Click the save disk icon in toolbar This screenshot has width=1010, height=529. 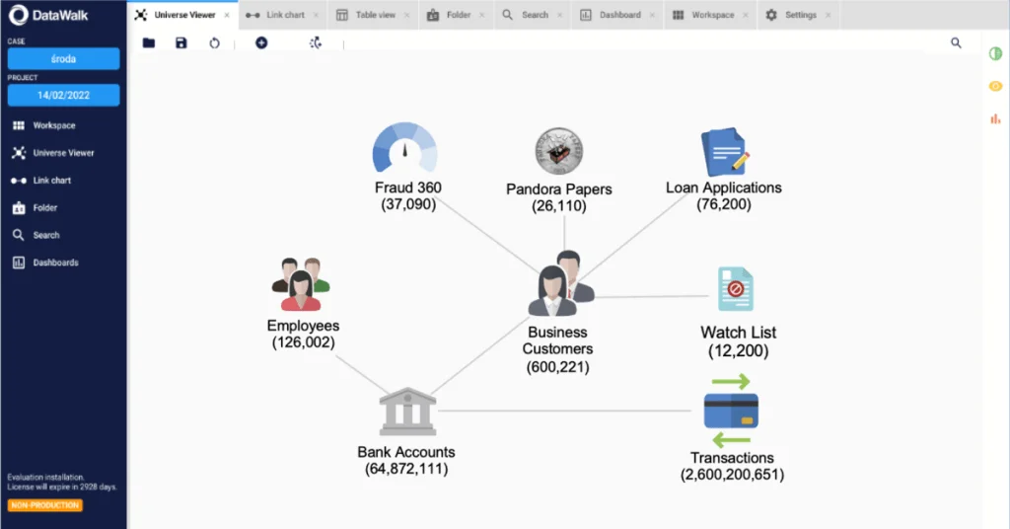tap(180, 43)
